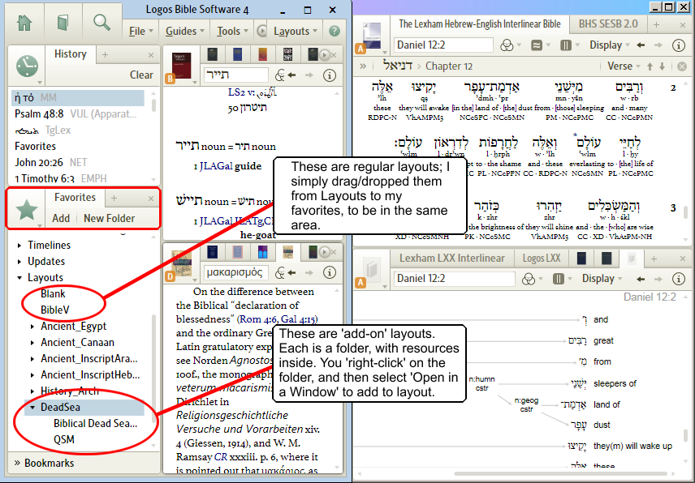The height and width of the screenshot is (483, 695).
Task: Open the Search magnifier icon
Action: [101, 22]
